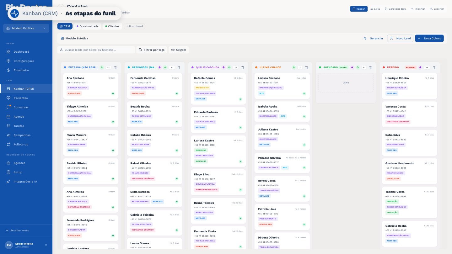Viewport: 452px width, 254px height.
Task: Click the Nova Coluna button
Action: [429, 38]
